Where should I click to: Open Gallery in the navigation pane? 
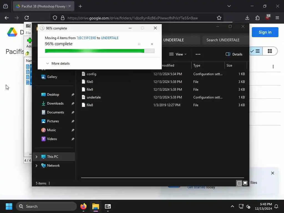[x=52, y=77]
